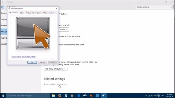Maximize the Settings window
This screenshot has height=98, width=175.
click(167, 2)
